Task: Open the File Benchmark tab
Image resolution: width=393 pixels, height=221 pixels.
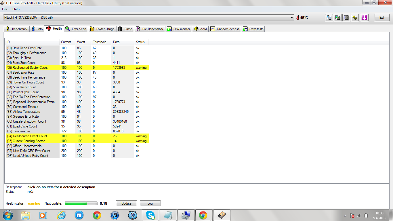Action: pos(150,29)
